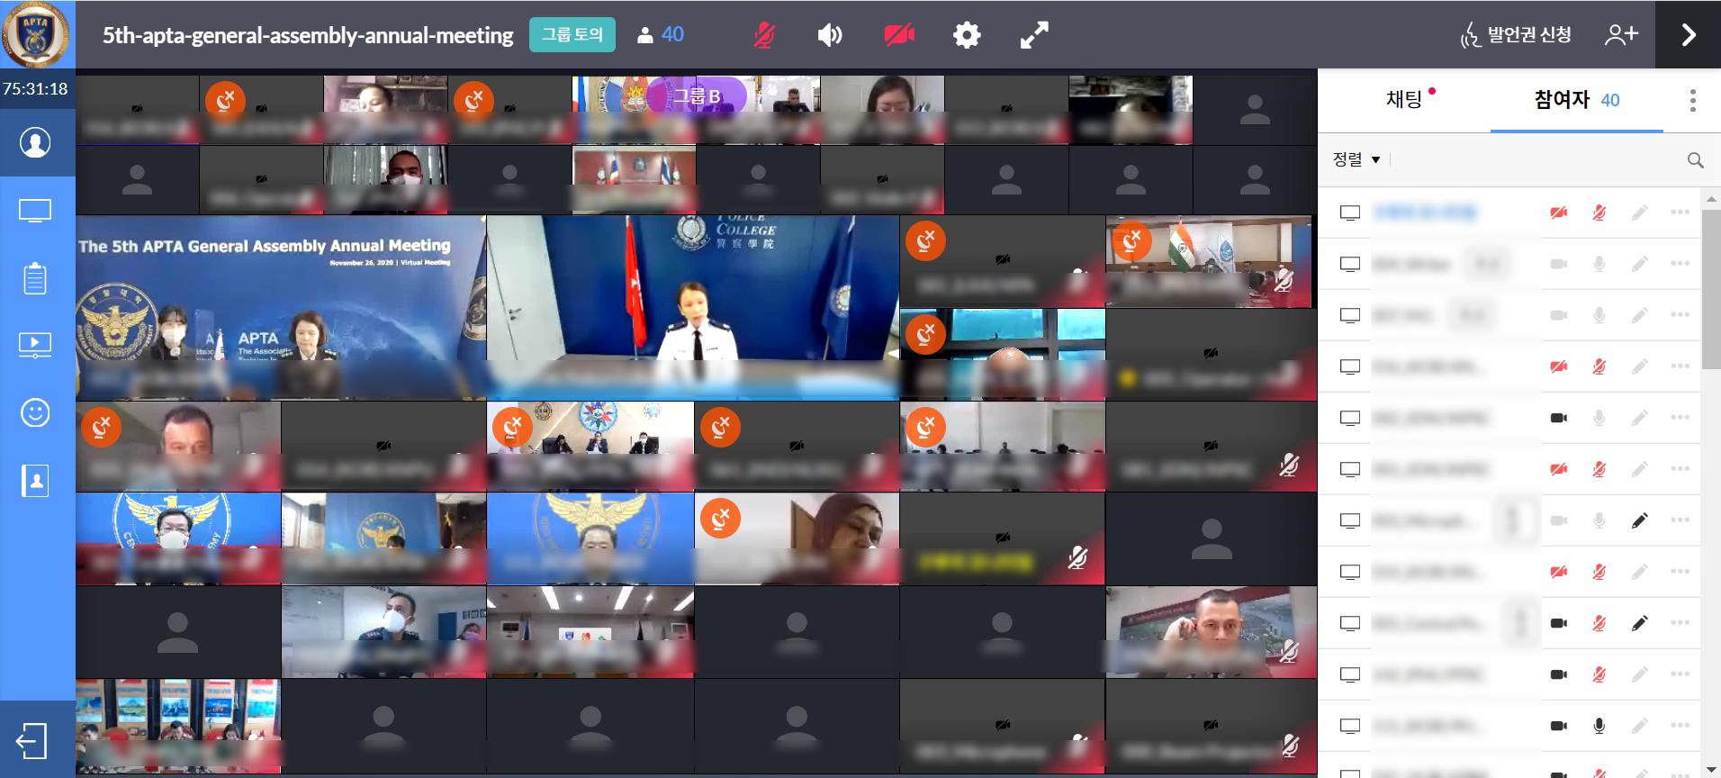Viewport: 1721px width, 778px height.
Task: Toggle the red microphone in the fourth participant row
Action: [x=1599, y=366]
